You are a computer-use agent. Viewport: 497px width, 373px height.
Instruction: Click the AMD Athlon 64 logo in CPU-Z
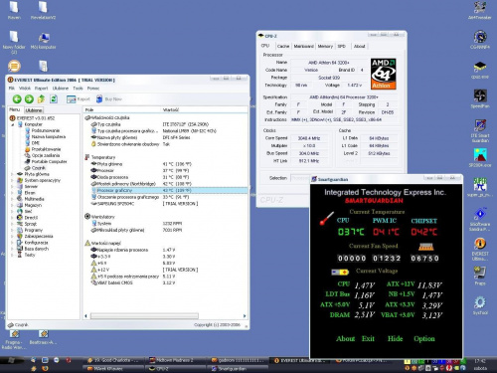pyautogui.click(x=384, y=74)
